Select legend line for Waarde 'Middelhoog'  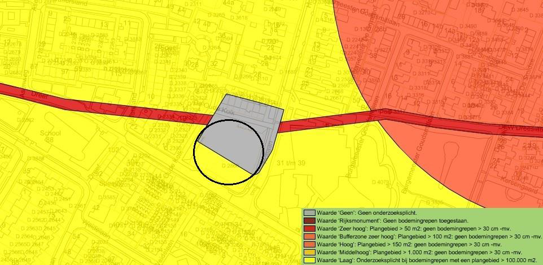(x=419, y=253)
